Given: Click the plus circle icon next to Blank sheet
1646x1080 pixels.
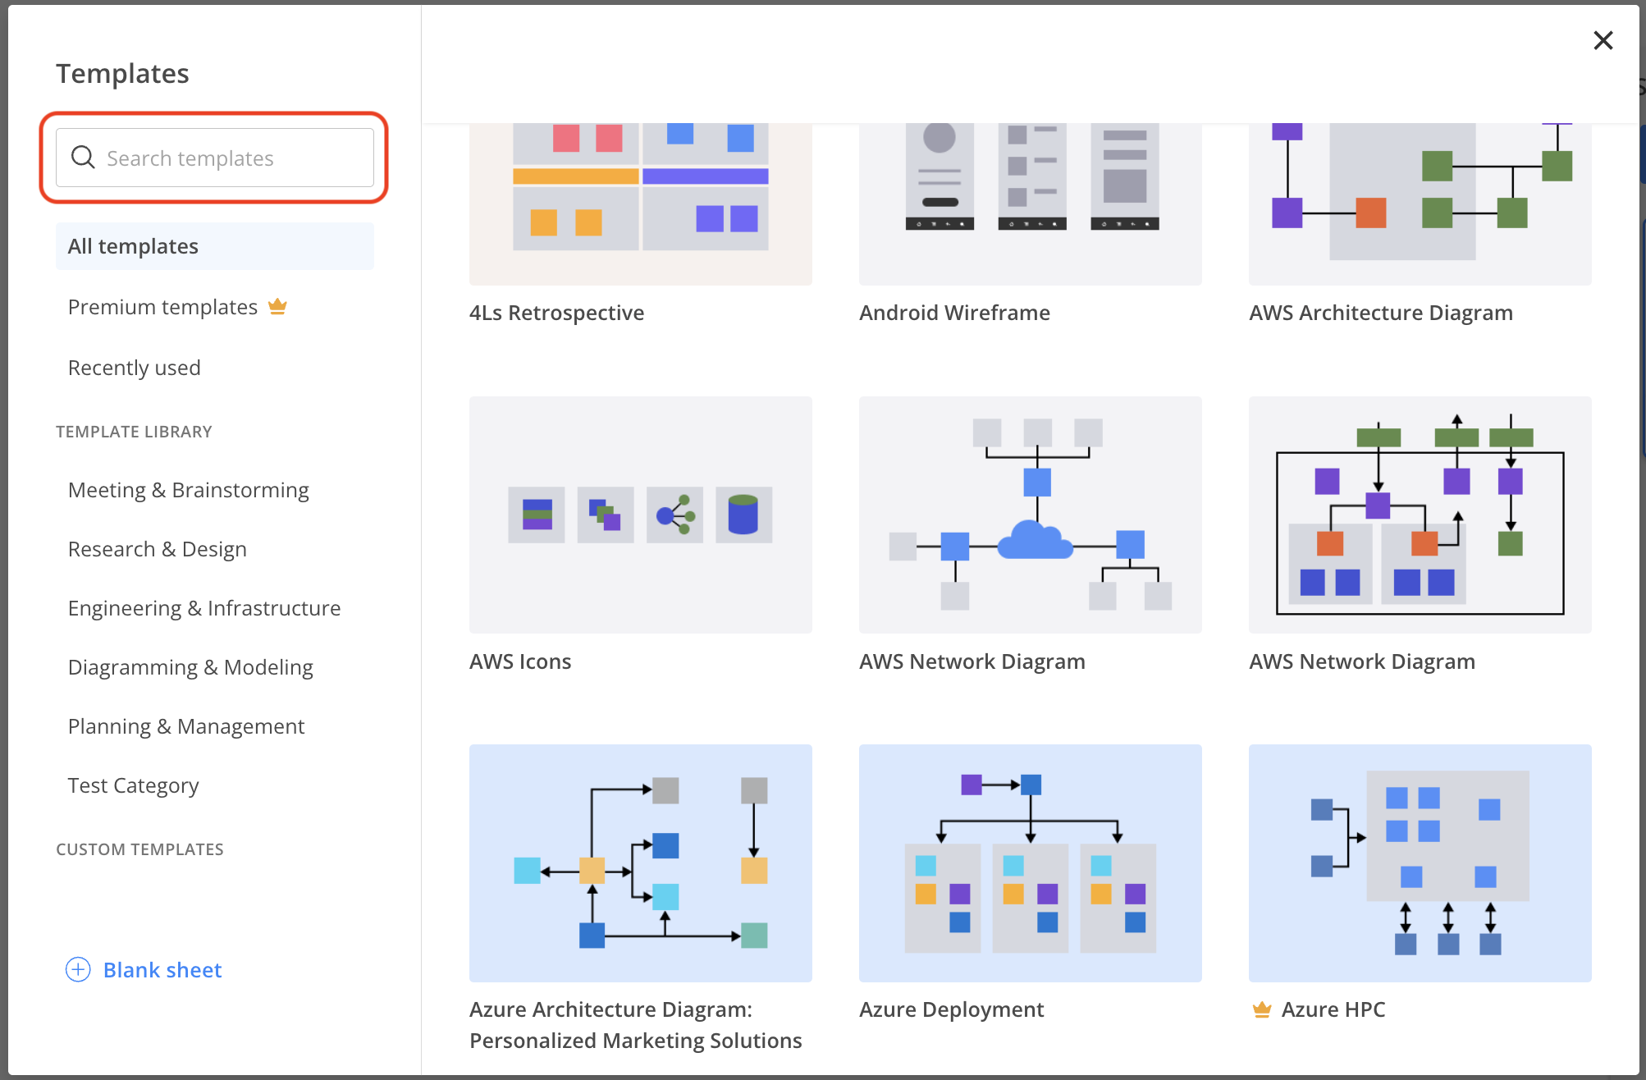Looking at the screenshot, I should [78, 970].
